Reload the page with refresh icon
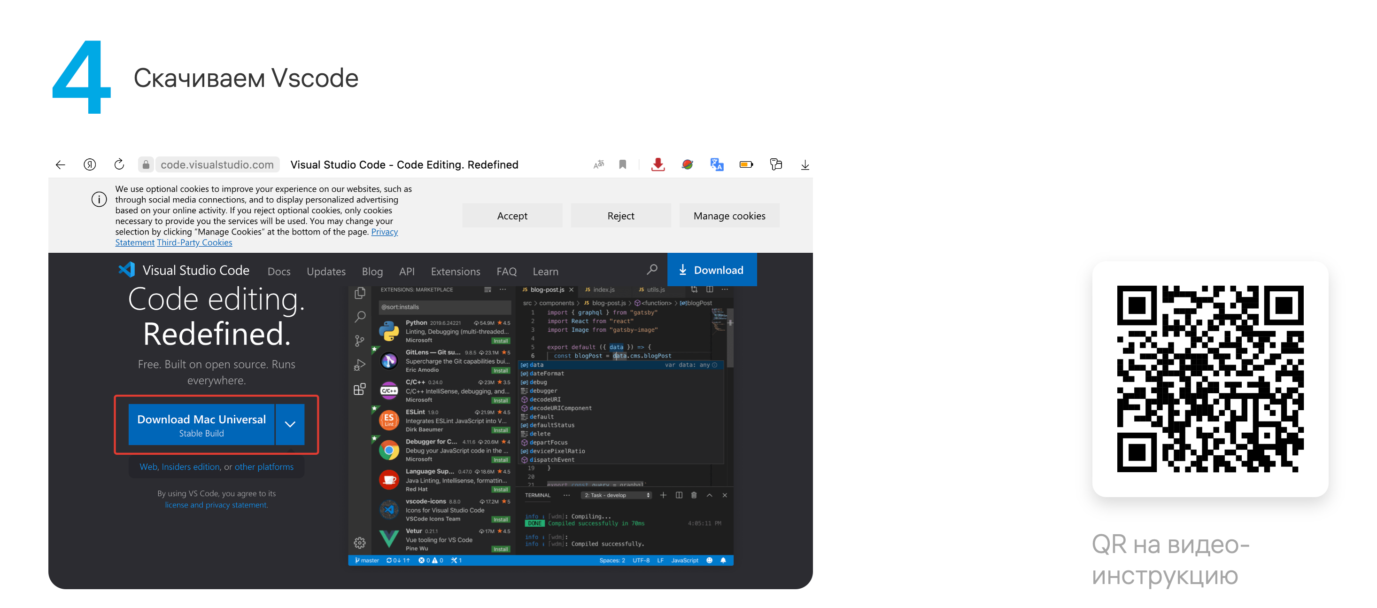 click(x=119, y=165)
